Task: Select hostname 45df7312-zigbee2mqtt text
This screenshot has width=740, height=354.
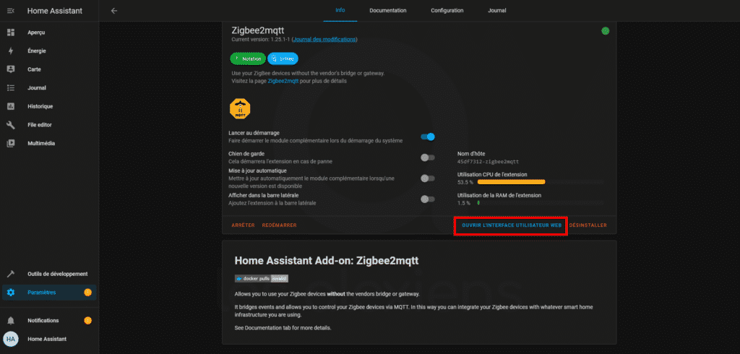Action: point(488,161)
